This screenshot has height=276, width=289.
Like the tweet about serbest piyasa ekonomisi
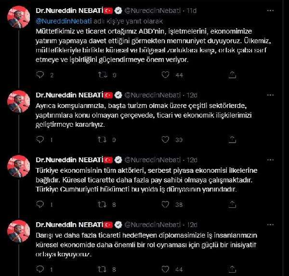pyautogui.click(x=165, y=204)
